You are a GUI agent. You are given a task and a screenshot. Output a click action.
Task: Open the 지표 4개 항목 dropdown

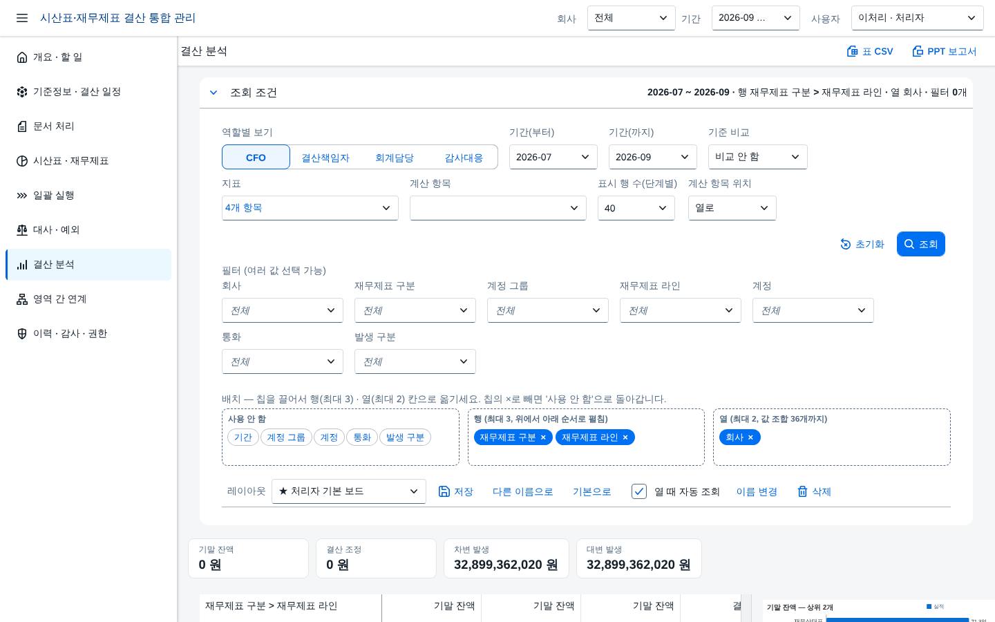point(310,208)
